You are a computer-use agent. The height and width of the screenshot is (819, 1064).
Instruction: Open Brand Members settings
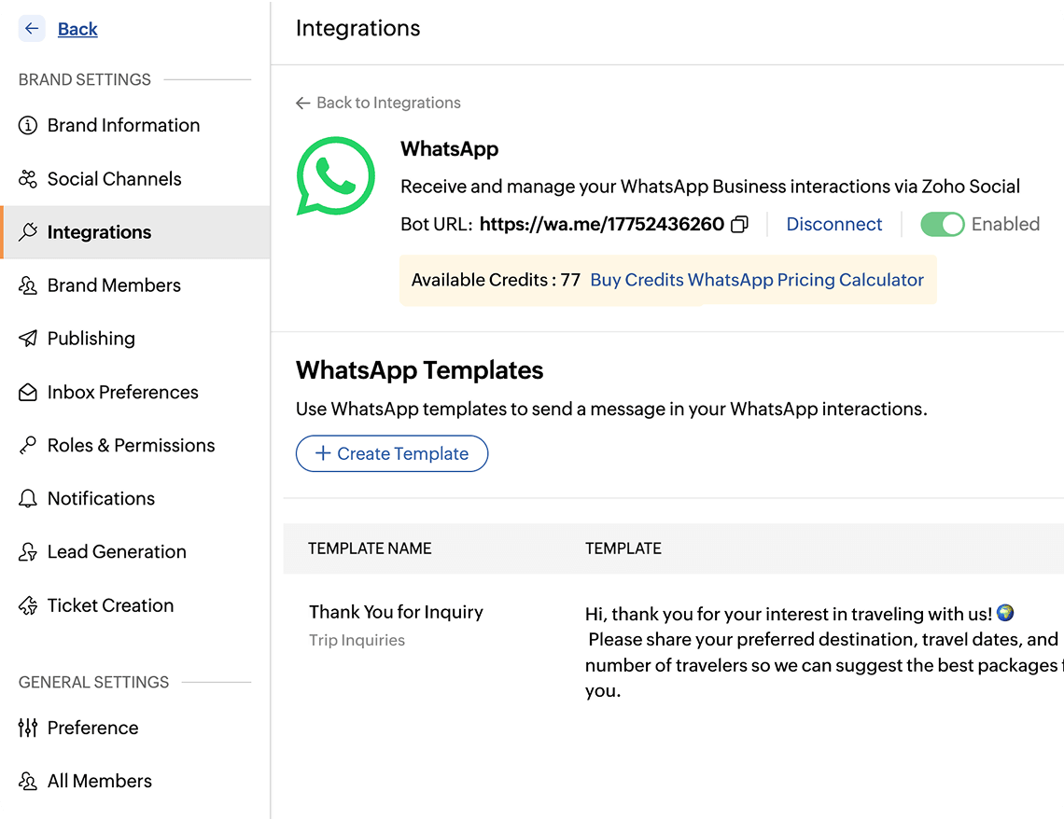coord(114,285)
